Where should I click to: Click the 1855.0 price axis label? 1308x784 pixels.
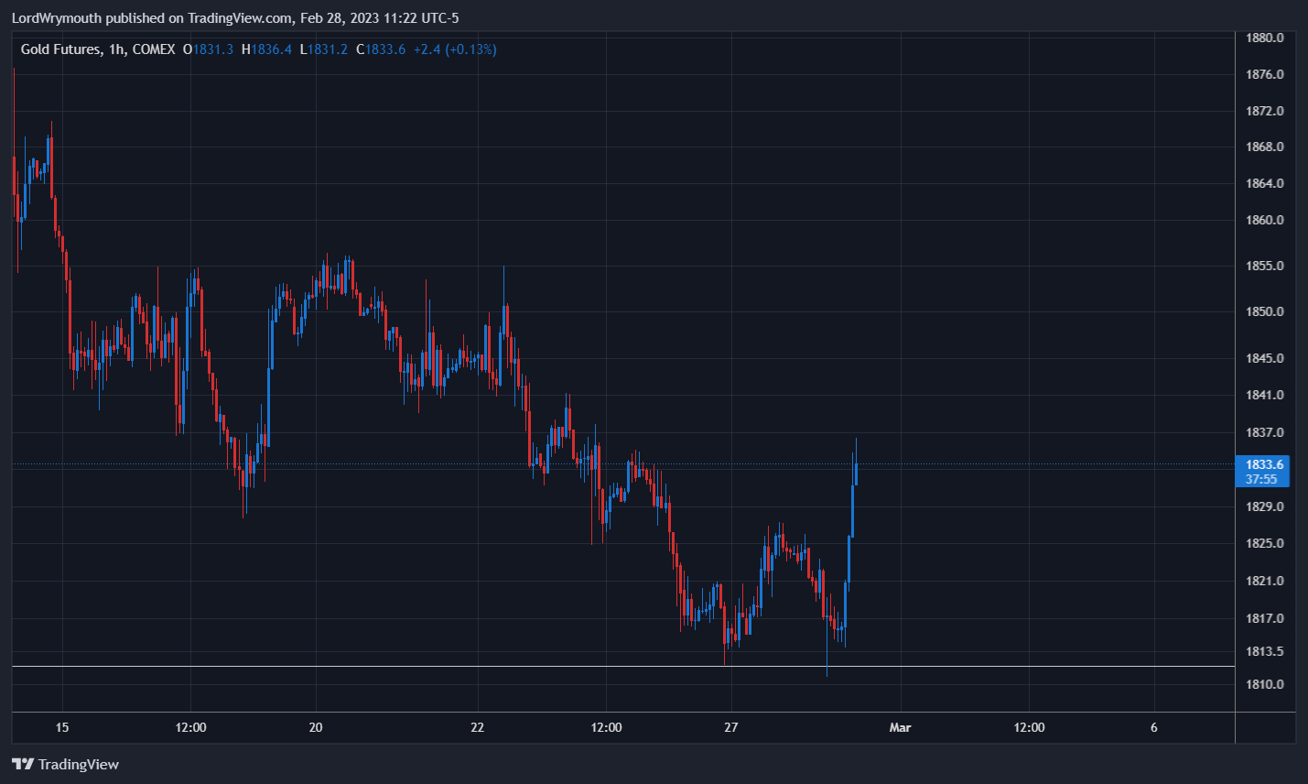tap(1265, 266)
